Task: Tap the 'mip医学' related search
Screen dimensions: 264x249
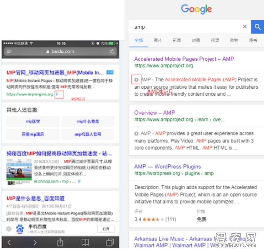Action: point(33,121)
